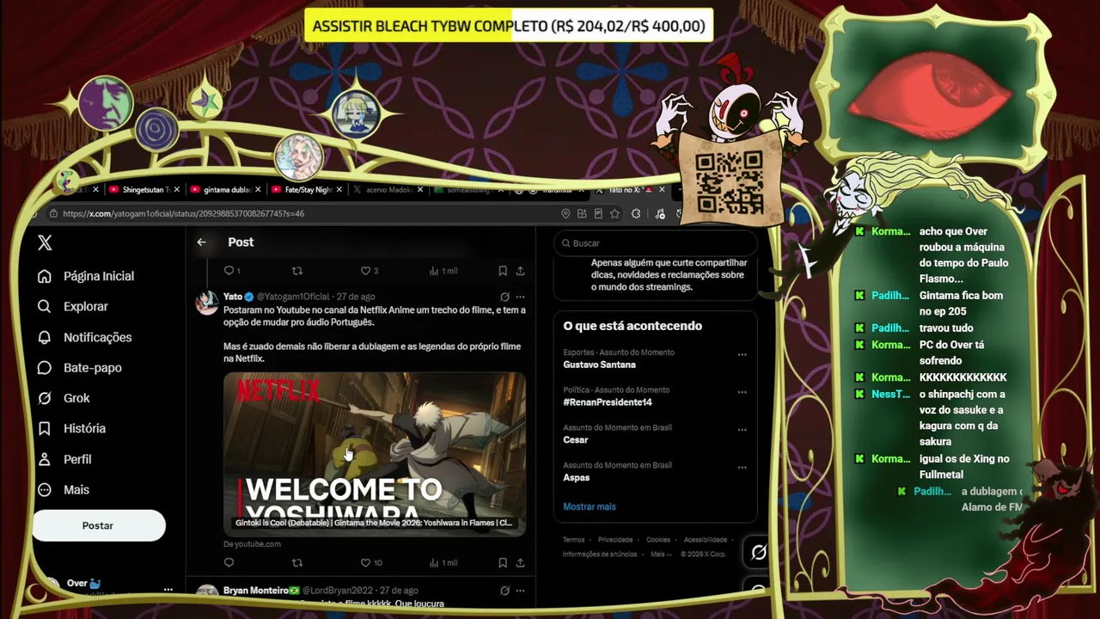Open the Netflix Welcome to Yoshiwara video thumbnail
The height and width of the screenshot is (619, 1100).
click(375, 454)
